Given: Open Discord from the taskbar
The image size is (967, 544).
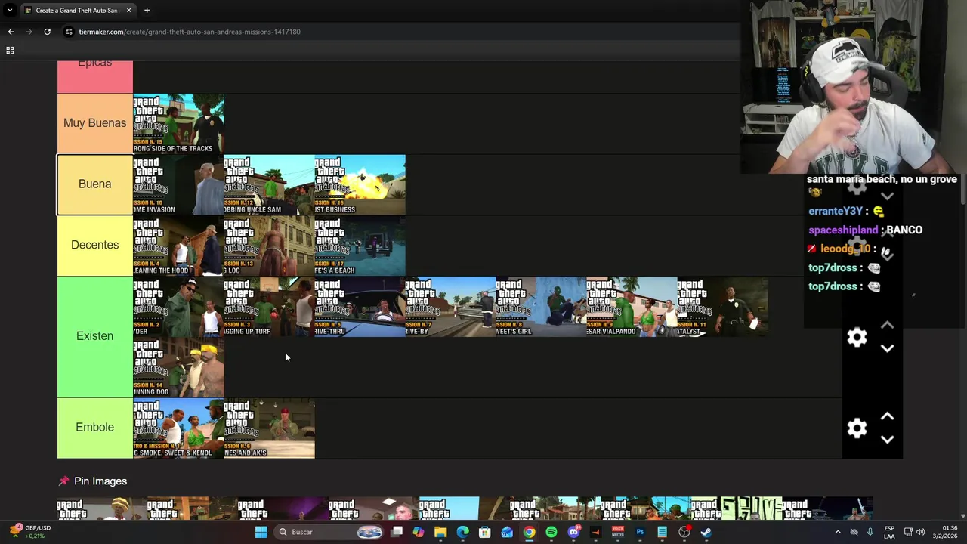Looking at the screenshot, I should [x=573, y=532].
